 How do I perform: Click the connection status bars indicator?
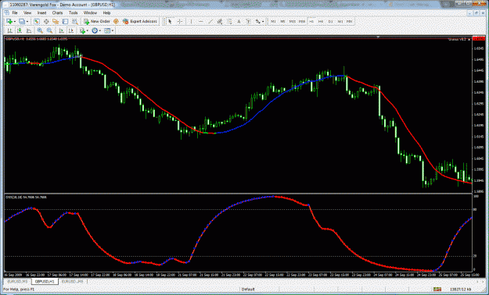point(437,290)
